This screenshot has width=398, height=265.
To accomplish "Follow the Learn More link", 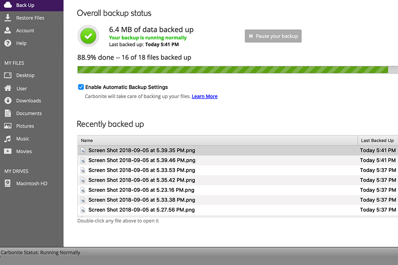I will pos(204,96).
